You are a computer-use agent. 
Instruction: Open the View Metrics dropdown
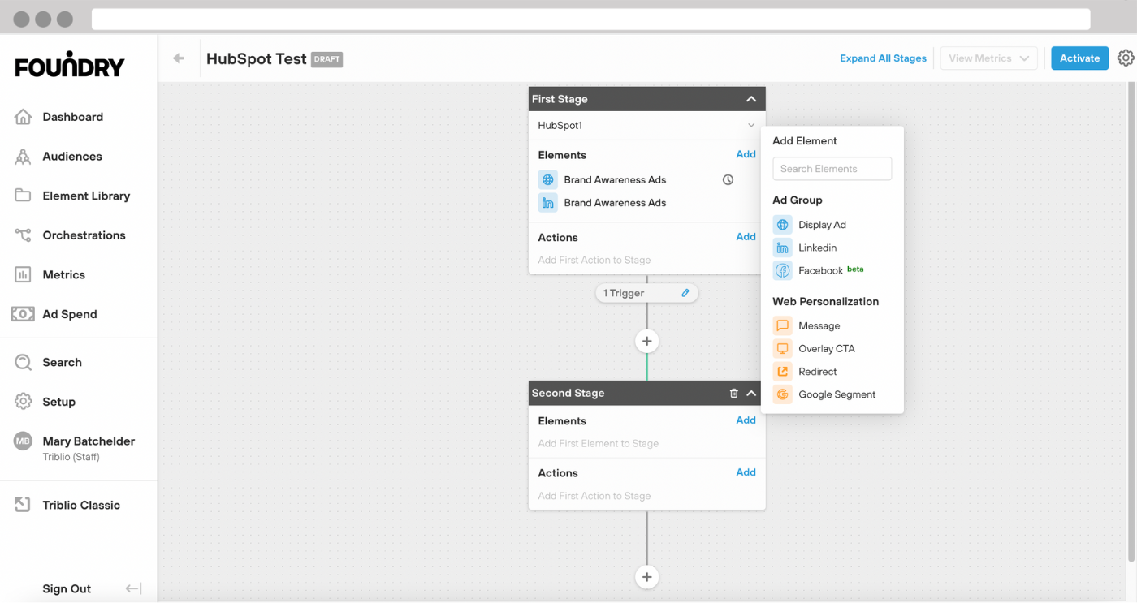[988, 58]
